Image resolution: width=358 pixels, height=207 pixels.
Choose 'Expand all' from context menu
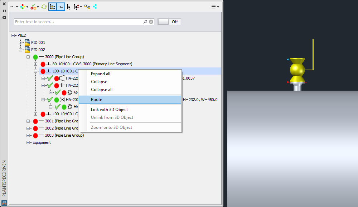[130, 74]
